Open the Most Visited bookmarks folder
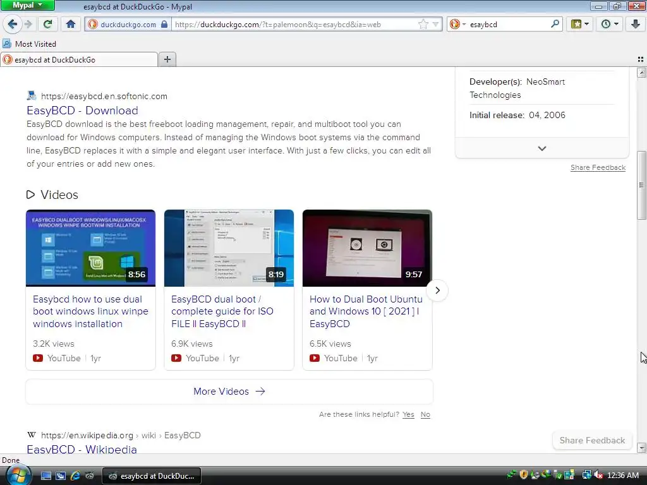647x485 pixels. [x=29, y=44]
